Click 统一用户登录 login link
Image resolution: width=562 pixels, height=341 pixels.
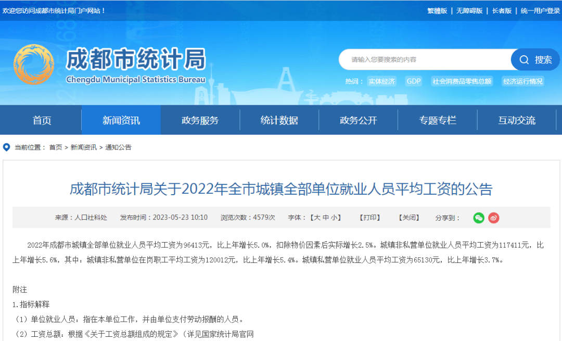541,11
